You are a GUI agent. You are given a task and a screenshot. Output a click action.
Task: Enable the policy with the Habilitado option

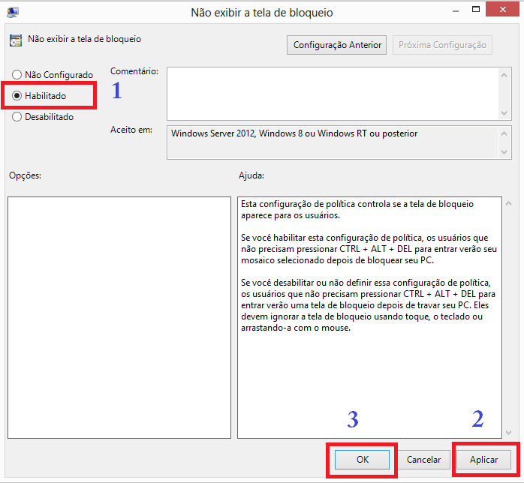click(x=17, y=96)
